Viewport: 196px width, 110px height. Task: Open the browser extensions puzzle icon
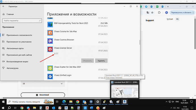[159, 13]
